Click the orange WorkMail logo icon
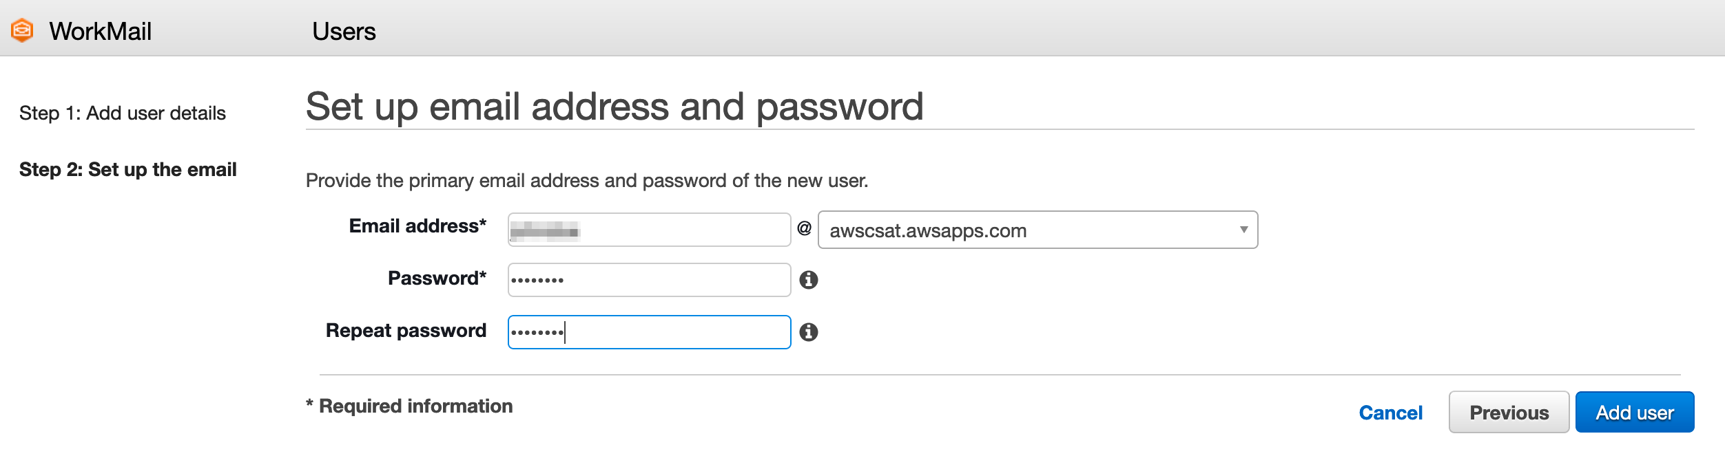Screen dimensions: 1725x458 (23, 30)
